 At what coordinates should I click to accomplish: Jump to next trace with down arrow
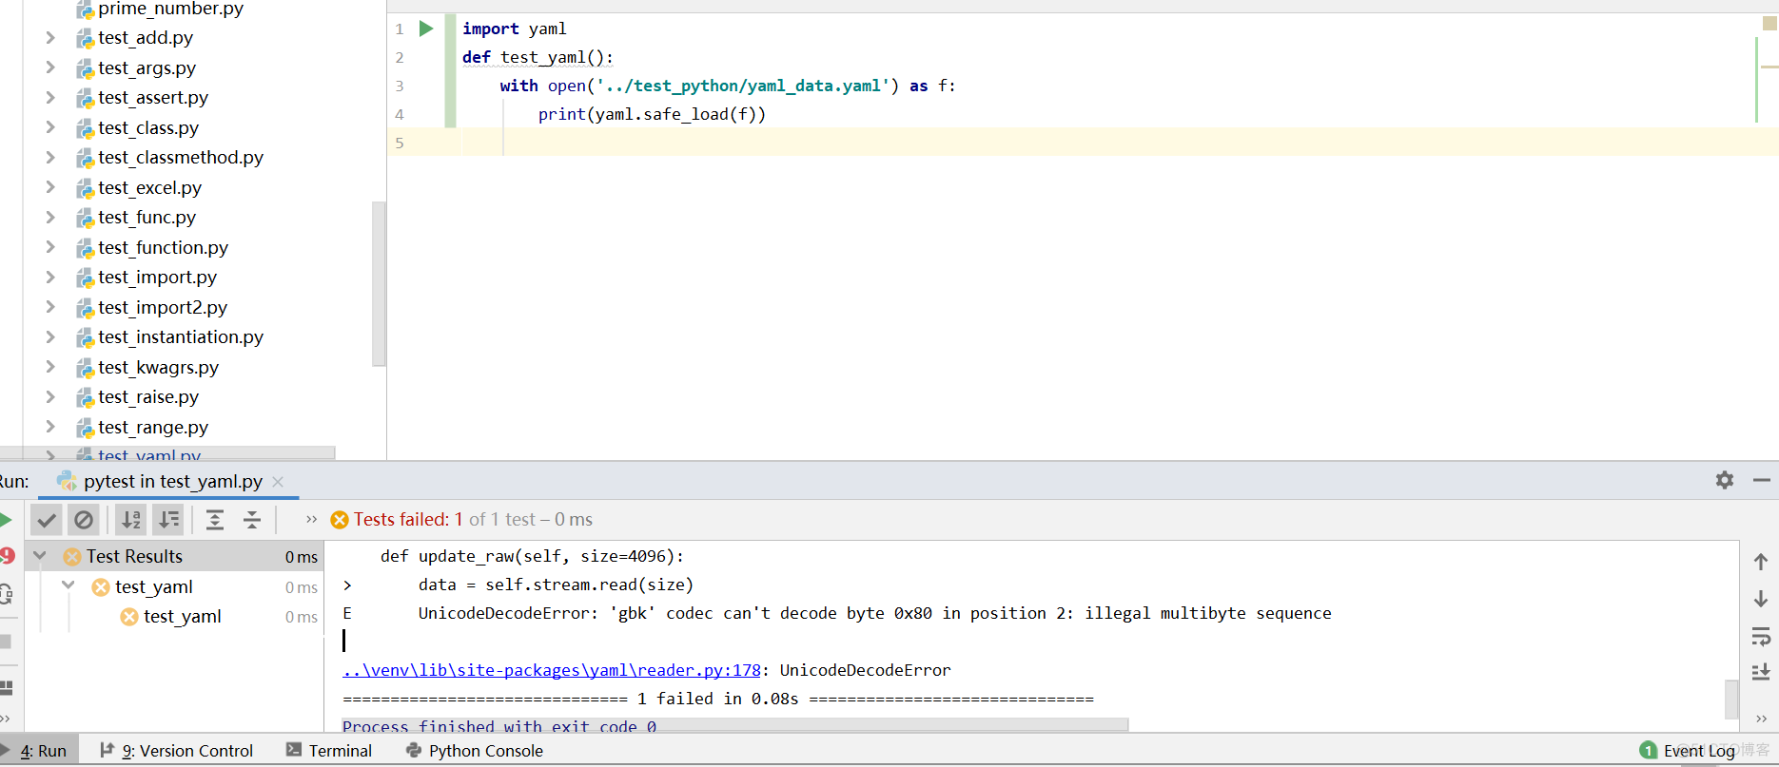click(x=1761, y=599)
